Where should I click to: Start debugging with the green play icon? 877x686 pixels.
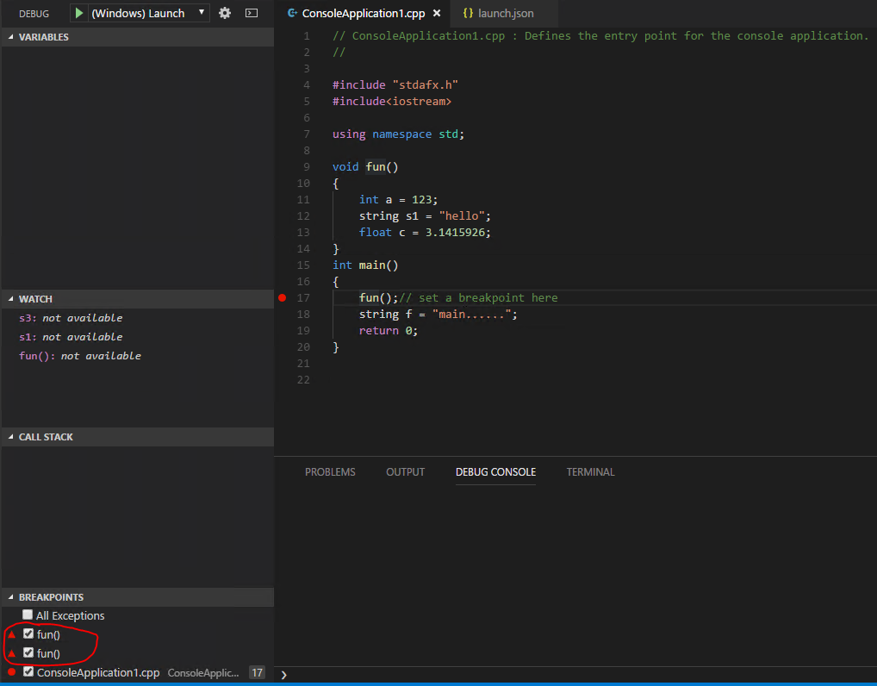(80, 13)
